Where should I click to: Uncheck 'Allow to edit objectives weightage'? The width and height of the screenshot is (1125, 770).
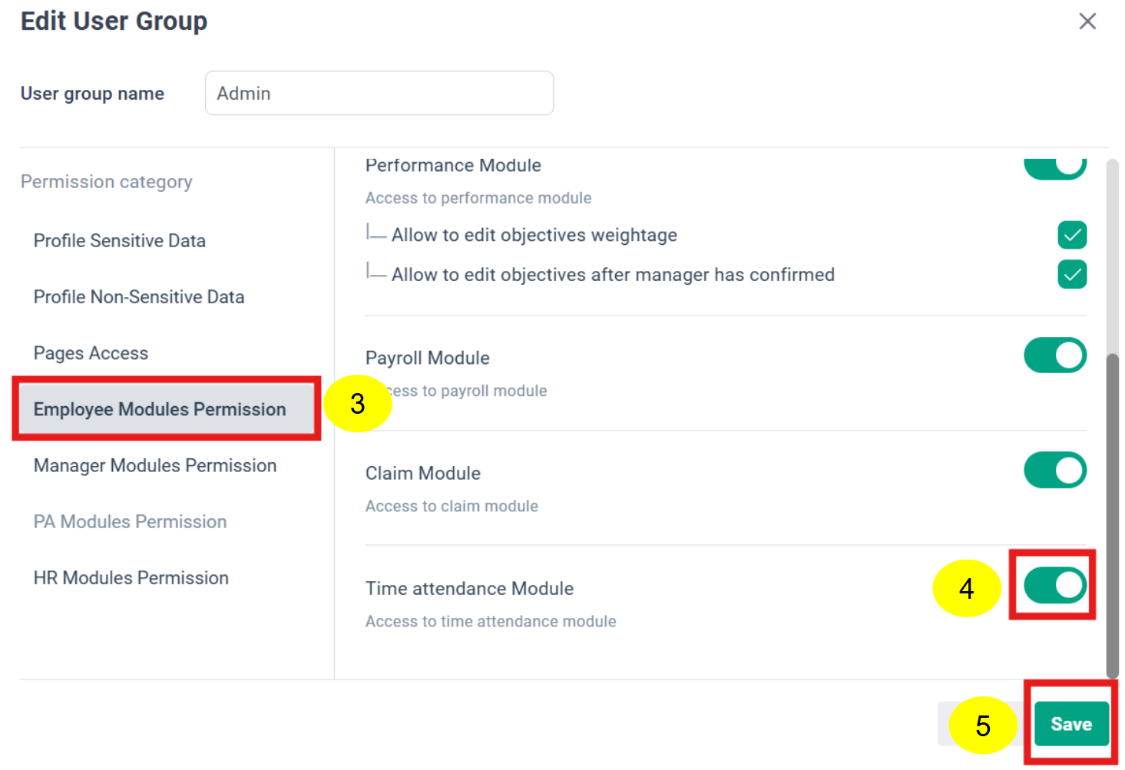(x=1072, y=235)
